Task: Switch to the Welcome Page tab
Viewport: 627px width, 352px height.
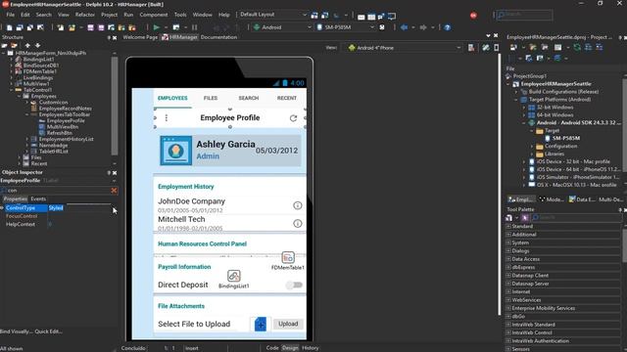Action: point(140,37)
